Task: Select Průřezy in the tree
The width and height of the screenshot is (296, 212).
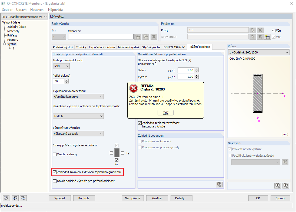Action: pyautogui.click(x=12, y=35)
